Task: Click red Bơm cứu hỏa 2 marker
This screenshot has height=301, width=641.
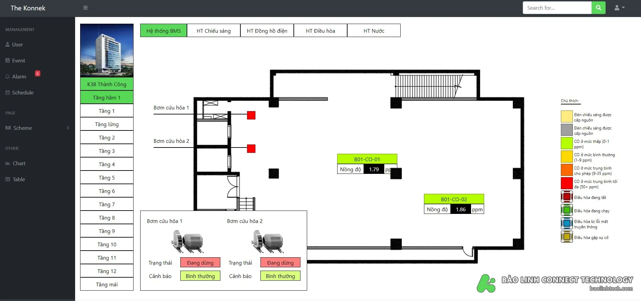Action: (x=251, y=148)
